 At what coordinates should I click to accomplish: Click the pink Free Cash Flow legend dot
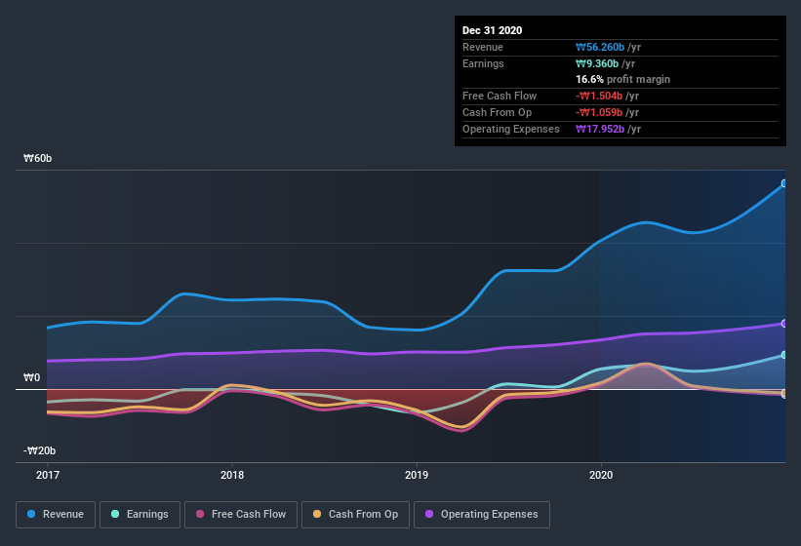(200, 514)
